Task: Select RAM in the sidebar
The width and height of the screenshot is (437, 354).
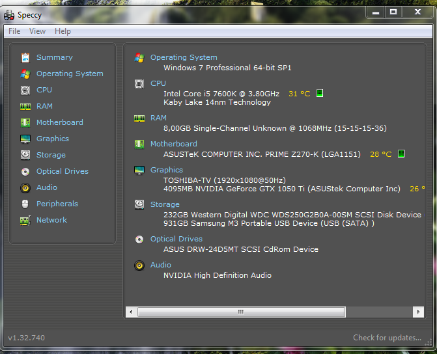Action: [44, 106]
